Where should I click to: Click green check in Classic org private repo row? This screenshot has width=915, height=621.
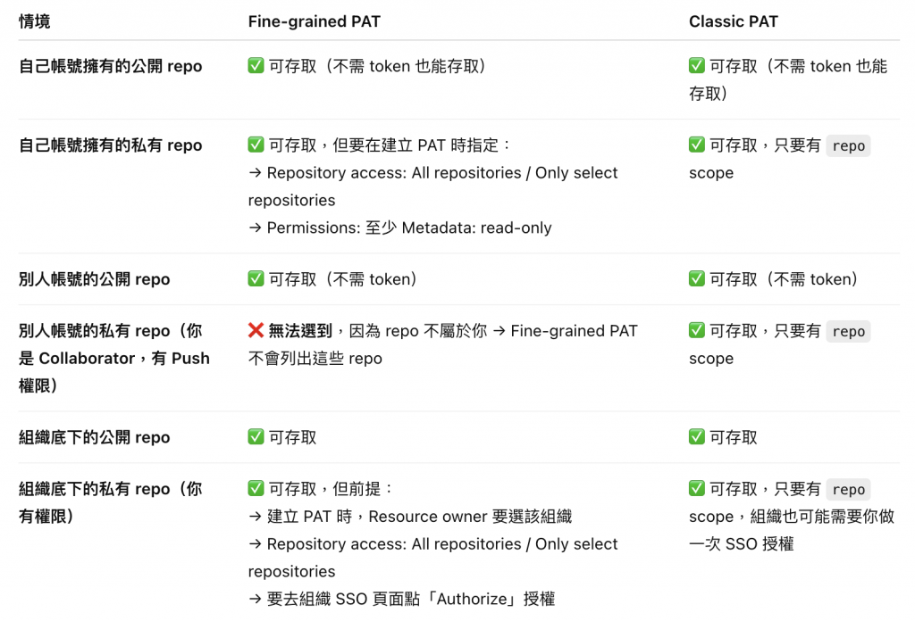click(x=697, y=488)
